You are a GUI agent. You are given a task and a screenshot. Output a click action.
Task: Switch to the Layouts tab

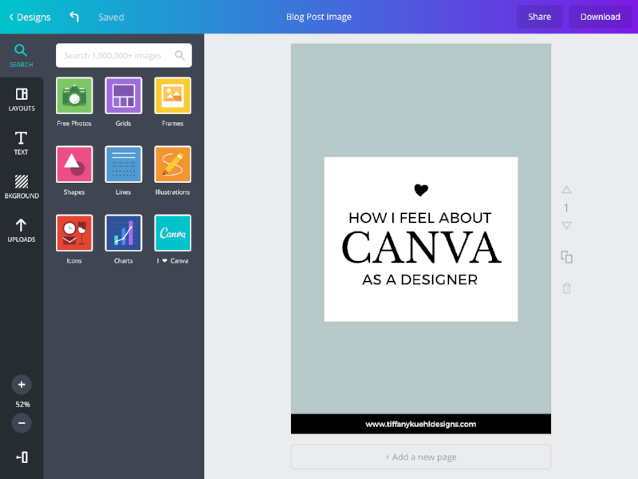pos(22,99)
